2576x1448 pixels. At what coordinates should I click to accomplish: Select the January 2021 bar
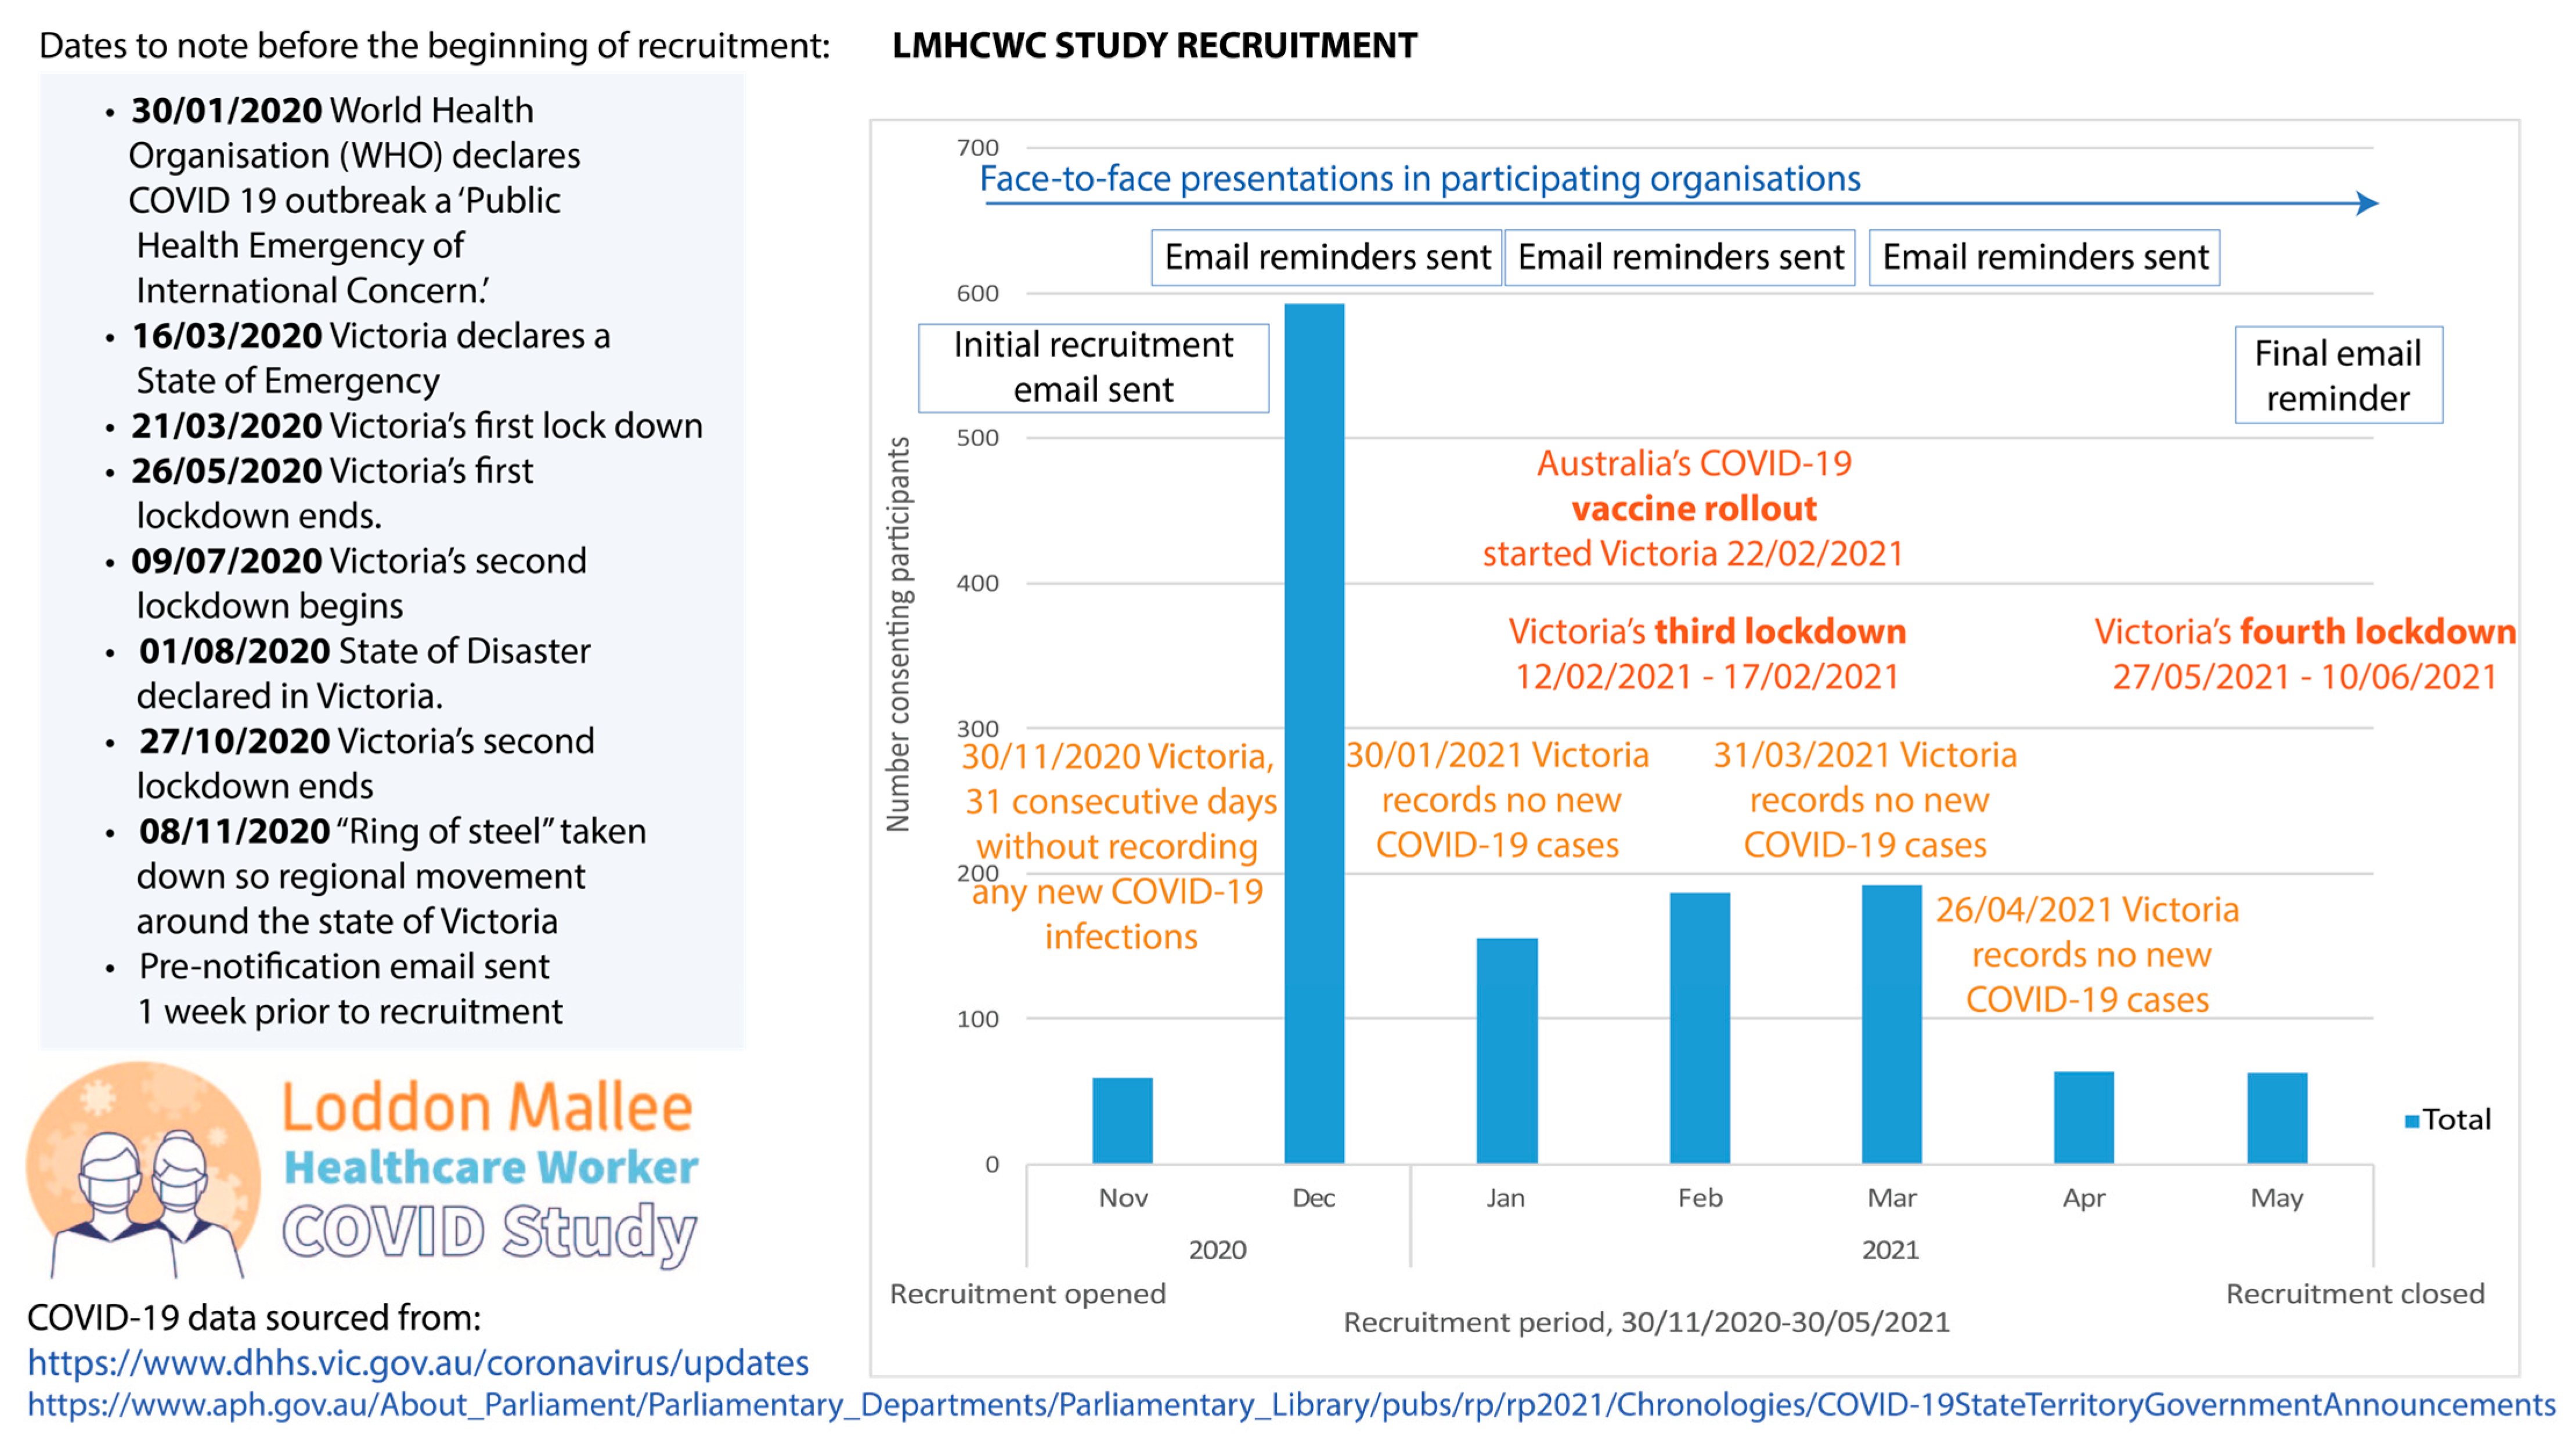1507,1050
